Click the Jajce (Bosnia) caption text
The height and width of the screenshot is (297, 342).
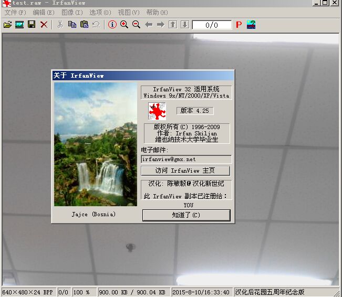pyautogui.click(x=94, y=215)
